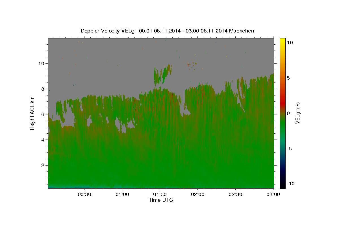Click the 03:00 time axis label
The width and height of the screenshot is (339, 226).
point(273,194)
